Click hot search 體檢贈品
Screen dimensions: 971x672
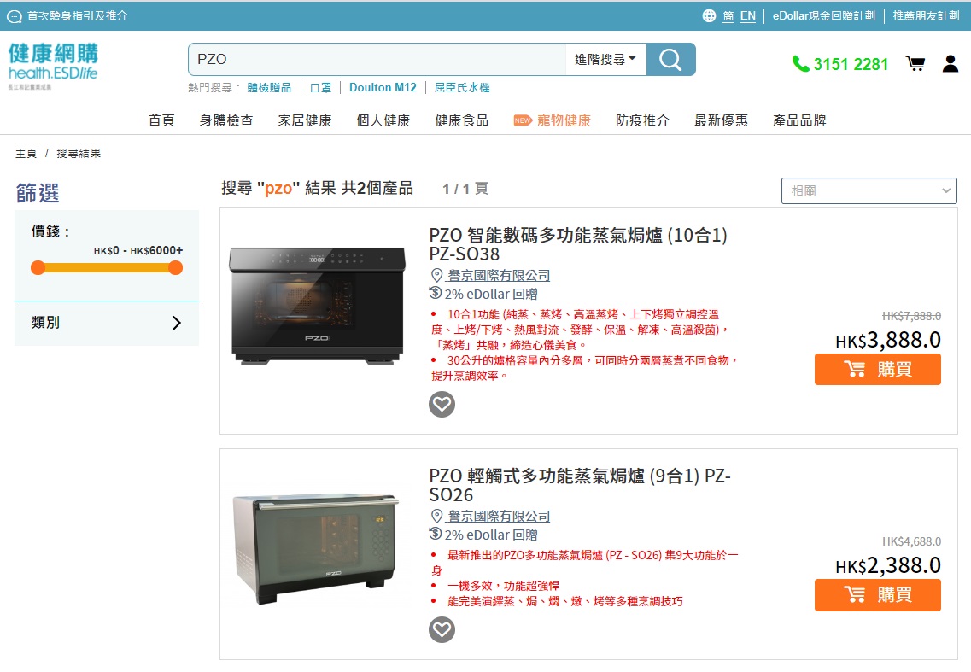tap(269, 87)
